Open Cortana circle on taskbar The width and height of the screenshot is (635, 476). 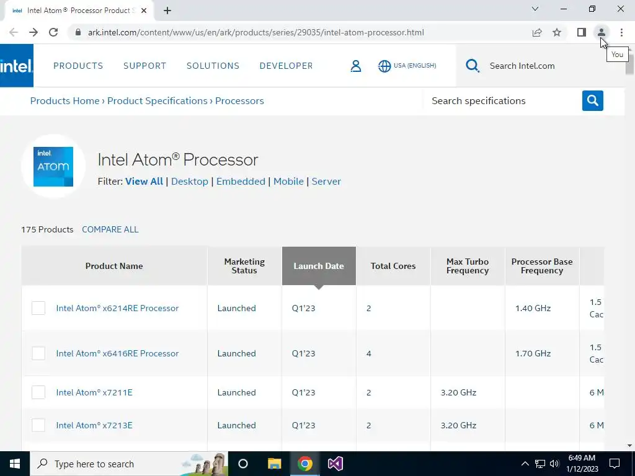click(242, 464)
